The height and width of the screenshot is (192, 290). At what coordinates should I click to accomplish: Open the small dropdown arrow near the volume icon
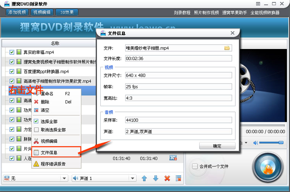[x=246, y=143]
